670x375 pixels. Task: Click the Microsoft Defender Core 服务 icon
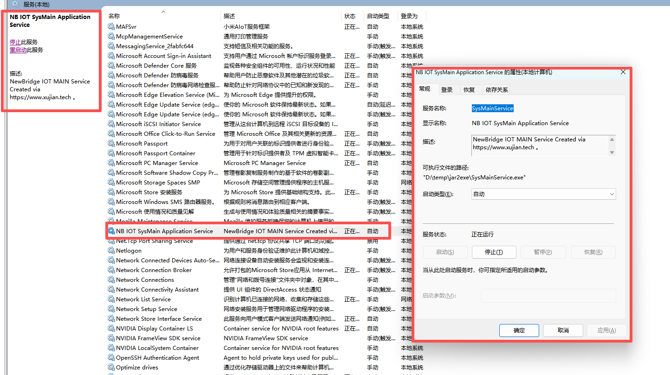coord(111,66)
